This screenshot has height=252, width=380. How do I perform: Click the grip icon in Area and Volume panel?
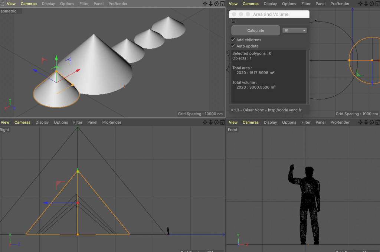[233, 22]
